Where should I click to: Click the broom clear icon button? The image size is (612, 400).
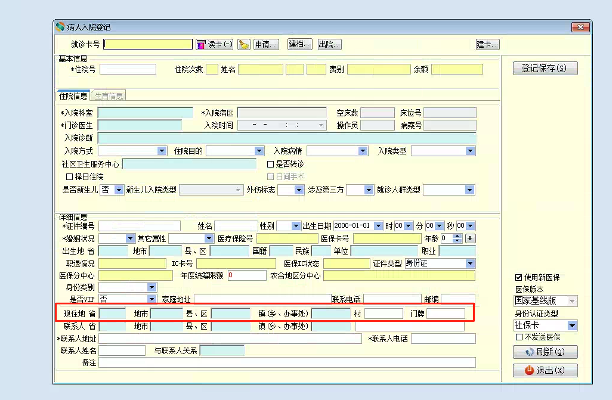coord(244,44)
